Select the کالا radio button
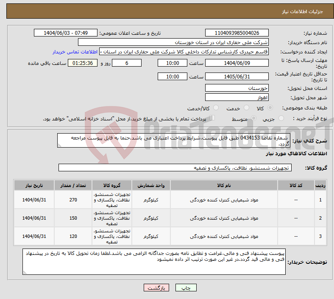This screenshot has height=299, width=334. [x=270, y=109]
